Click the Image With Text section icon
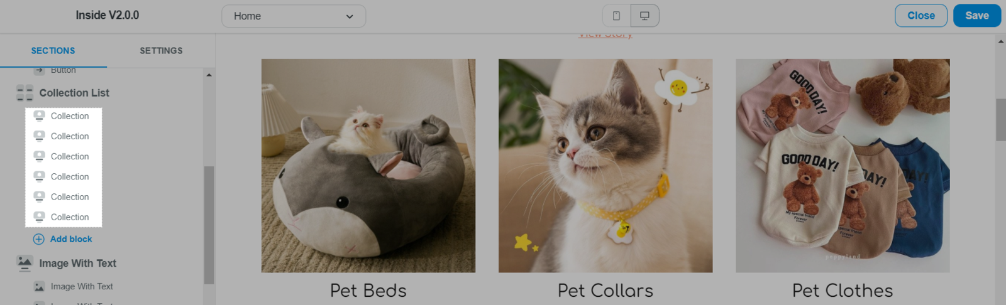This screenshot has width=1006, height=305. [25, 264]
